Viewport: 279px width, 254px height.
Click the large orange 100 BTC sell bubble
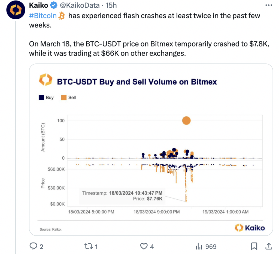pyautogui.click(x=186, y=120)
